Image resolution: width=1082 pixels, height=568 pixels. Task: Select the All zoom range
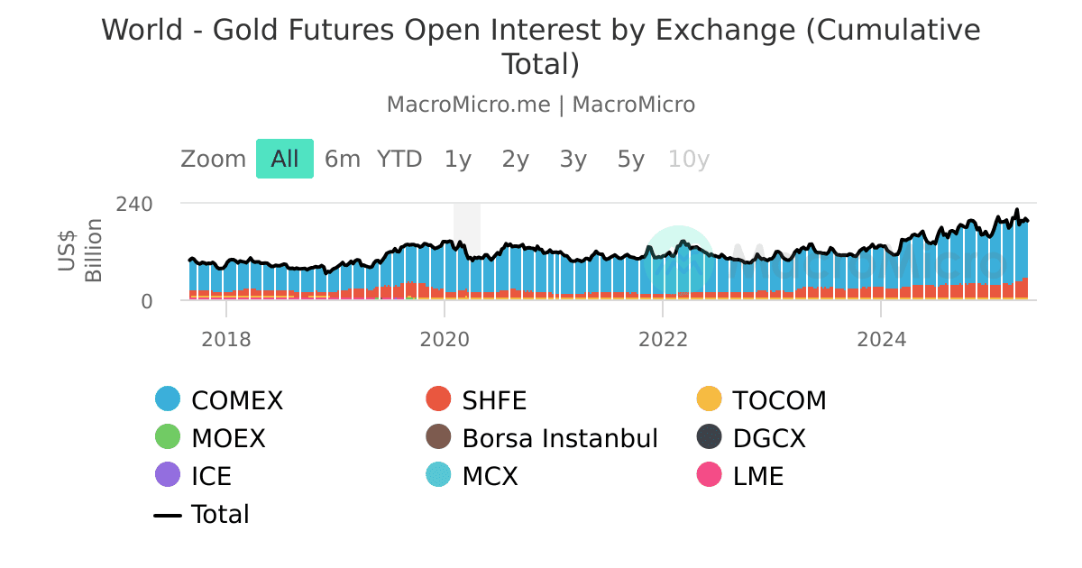tap(285, 160)
